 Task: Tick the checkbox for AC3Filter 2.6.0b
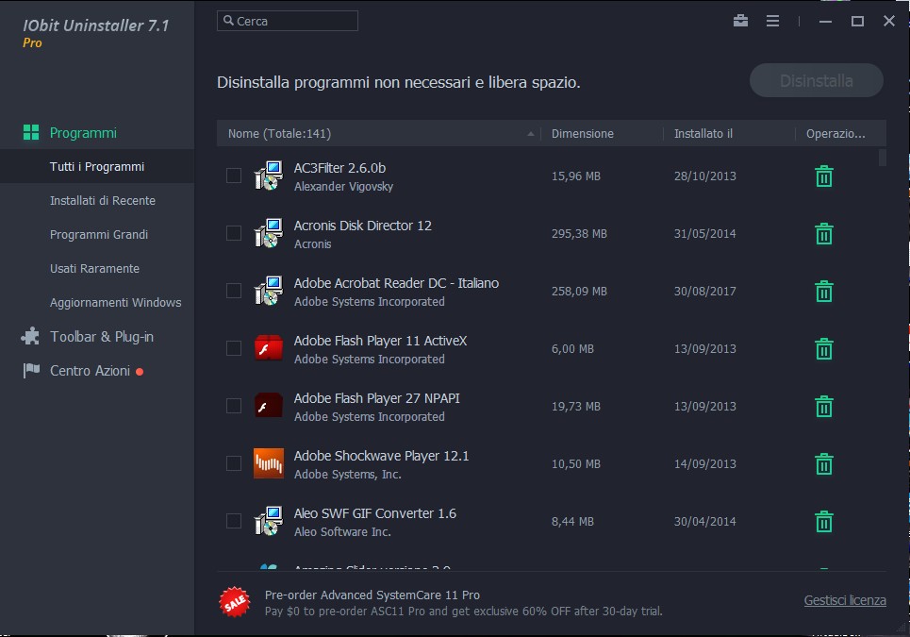(234, 176)
